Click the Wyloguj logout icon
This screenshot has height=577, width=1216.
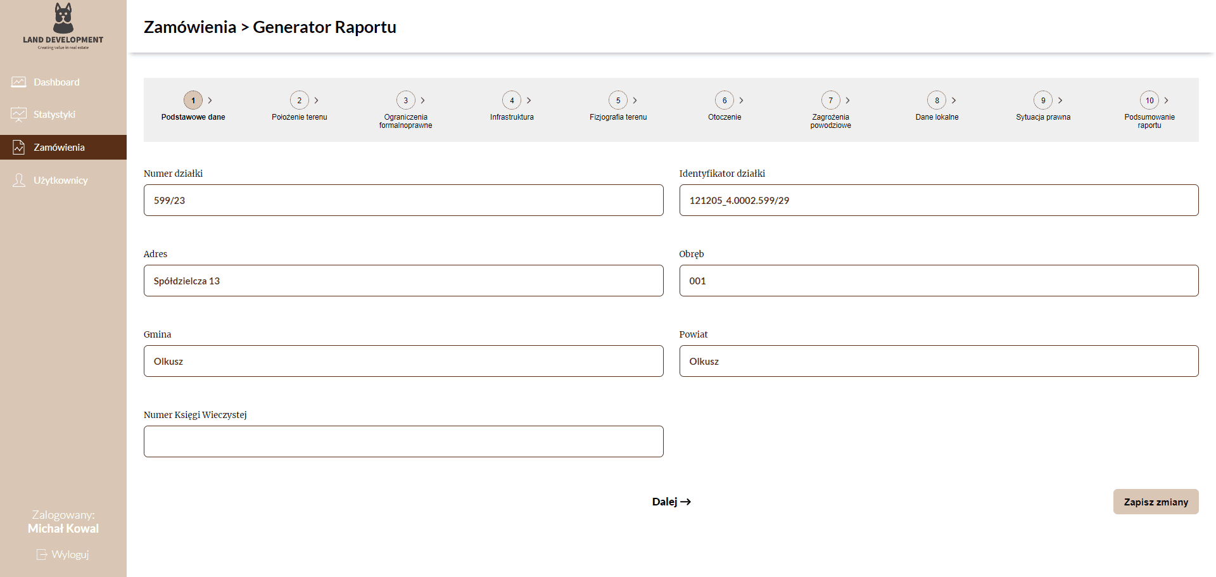coord(42,555)
